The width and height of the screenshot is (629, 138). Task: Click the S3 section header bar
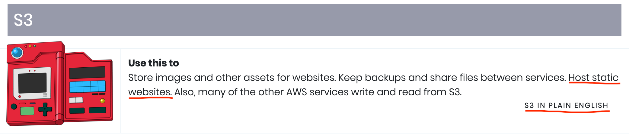point(314,20)
